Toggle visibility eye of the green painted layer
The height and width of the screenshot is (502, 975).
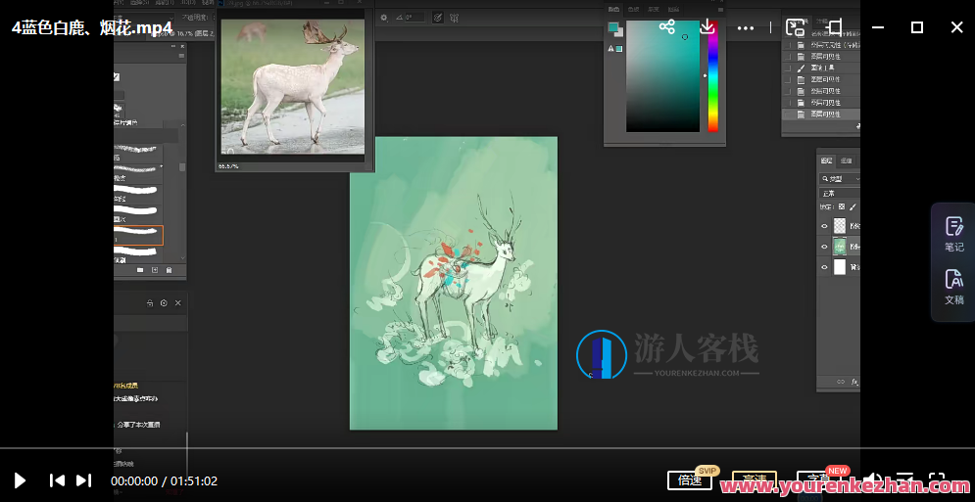coord(824,247)
